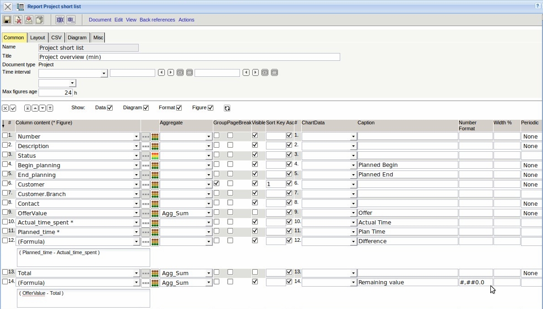543x309 pixels.
Task: Uncheck the Diagram show checkbox
Action: (x=146, y=108)
